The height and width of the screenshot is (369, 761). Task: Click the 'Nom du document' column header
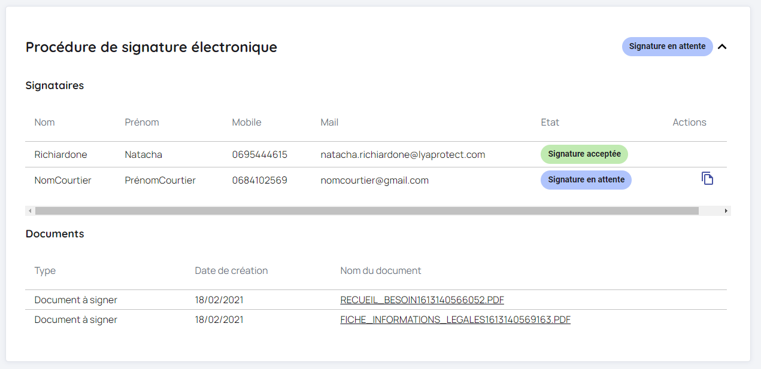coord(380,271)
